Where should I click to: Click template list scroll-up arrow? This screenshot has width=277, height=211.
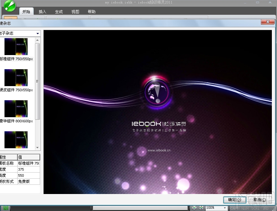[x=38, y=40]
